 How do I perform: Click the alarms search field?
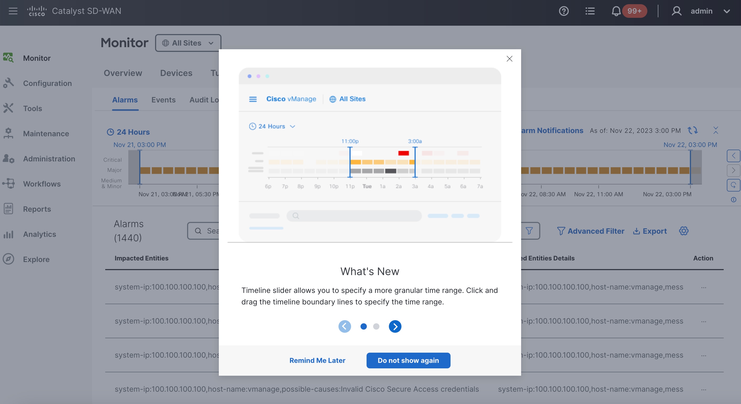tap(203, 231)
